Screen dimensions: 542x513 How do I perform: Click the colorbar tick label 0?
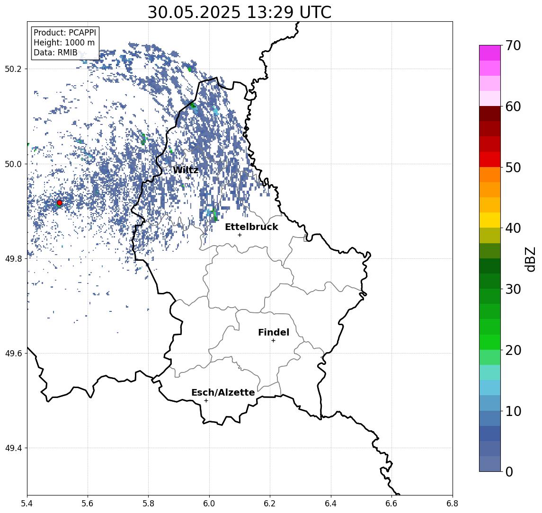509,471
